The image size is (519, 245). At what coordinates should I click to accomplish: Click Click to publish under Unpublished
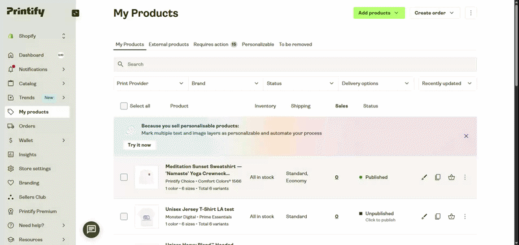tap(380, 220)
